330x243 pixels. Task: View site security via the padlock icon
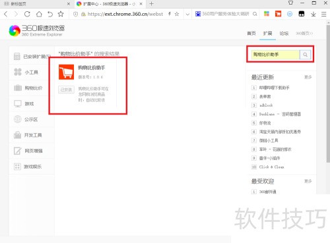click(83, 14)
